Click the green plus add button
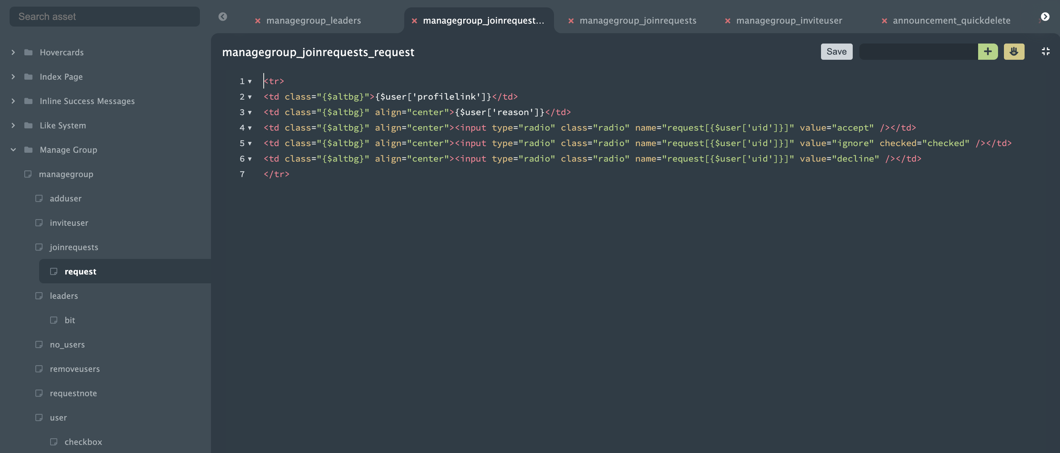1060x453 pixels. click(988, 51)
